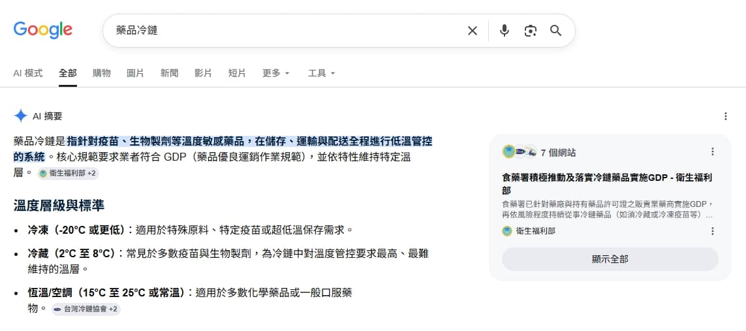746x331 pixels.
Task: Open three-dot menu beside 衛生福利部 source
Action: pos(712,231)
